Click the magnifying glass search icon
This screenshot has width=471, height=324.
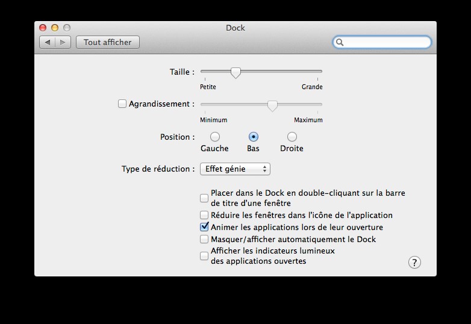pyautogui.click(x=340, y=42)
